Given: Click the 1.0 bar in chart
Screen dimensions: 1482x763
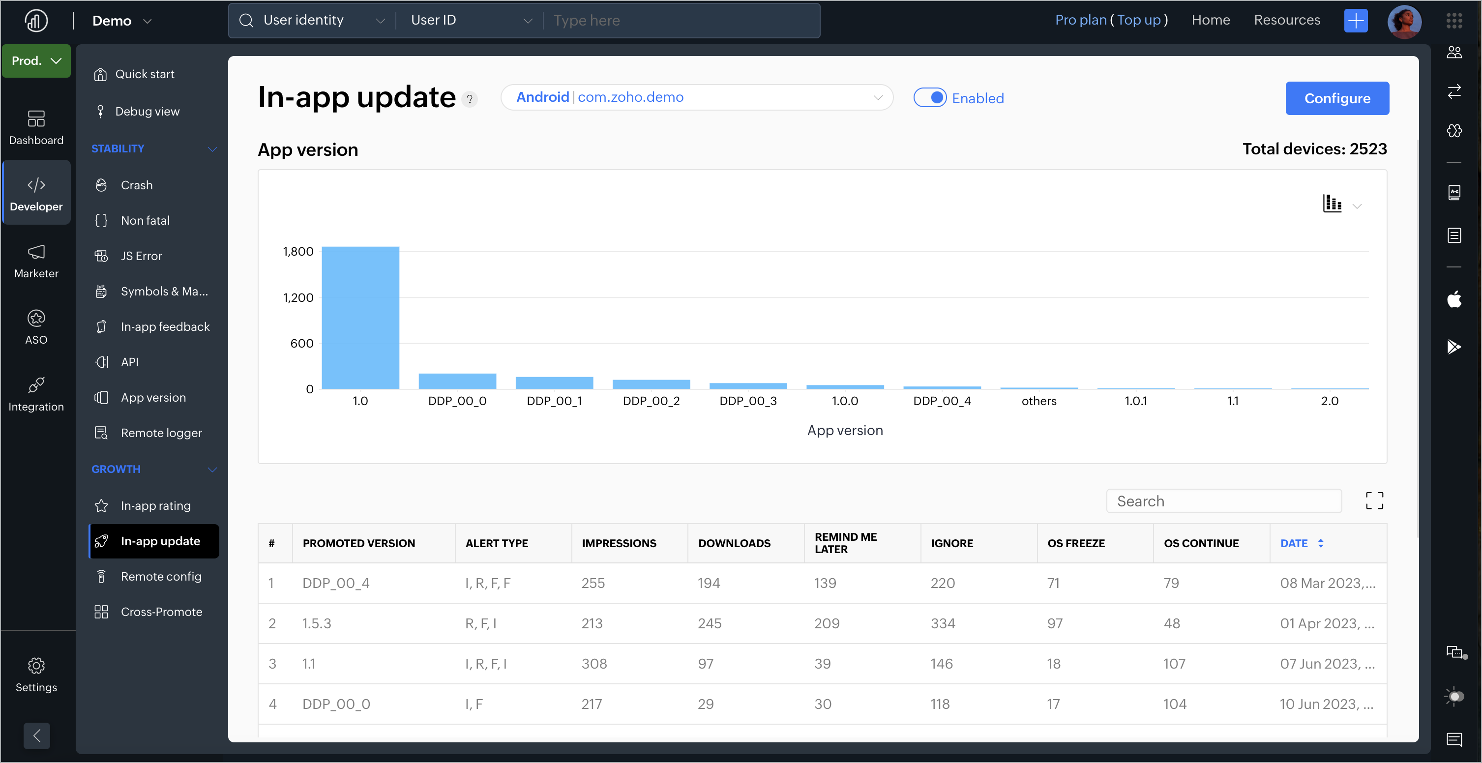Looking at the screenshot, I should tap(360, 318).
